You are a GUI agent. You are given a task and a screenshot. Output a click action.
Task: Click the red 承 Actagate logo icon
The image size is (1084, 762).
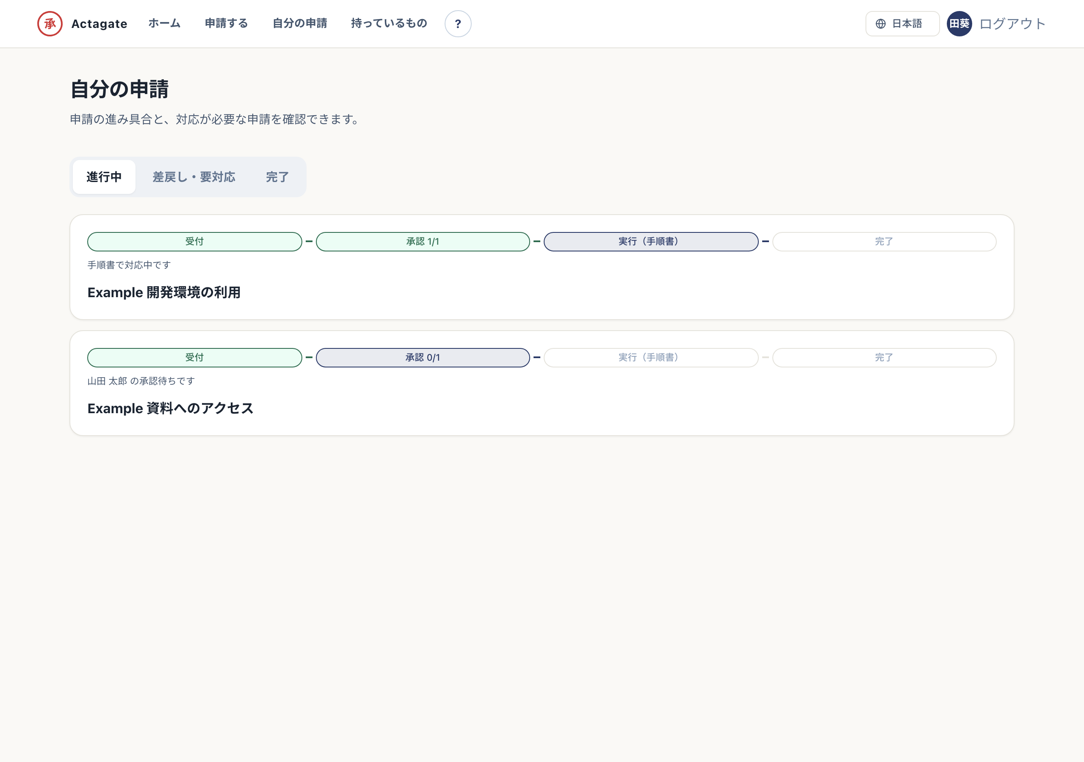(50, 24)
